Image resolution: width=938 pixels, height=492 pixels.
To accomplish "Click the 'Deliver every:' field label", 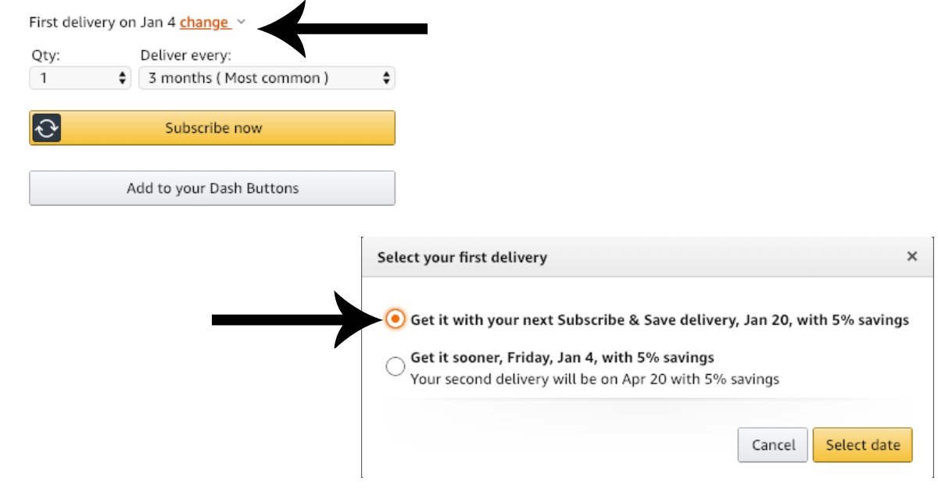I will click(185, 55).
